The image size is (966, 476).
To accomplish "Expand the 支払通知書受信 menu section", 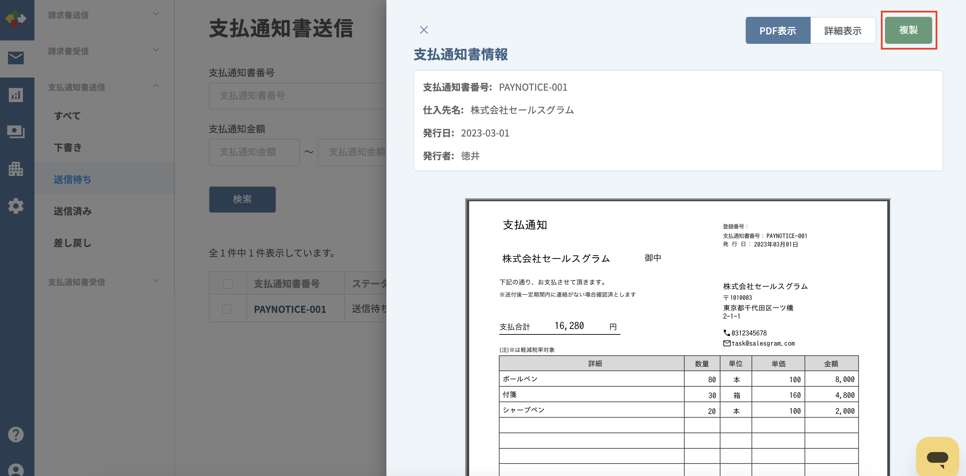I will (x=104, y=282).
